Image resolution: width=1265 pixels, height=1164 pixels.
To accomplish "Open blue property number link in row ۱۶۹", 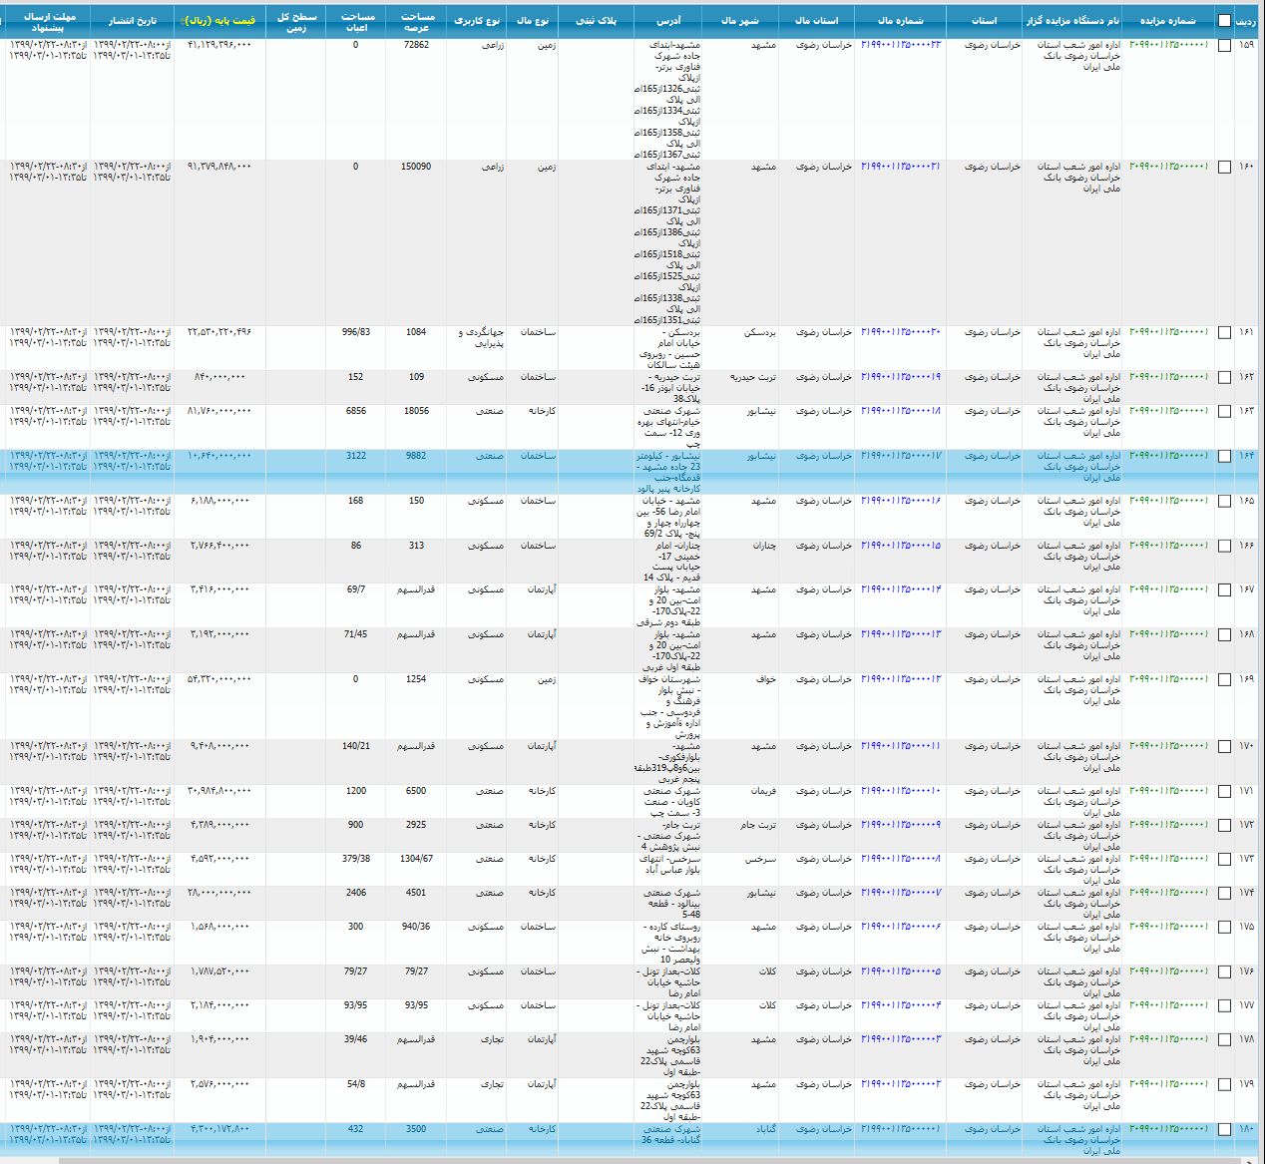I will click(900, 679).
